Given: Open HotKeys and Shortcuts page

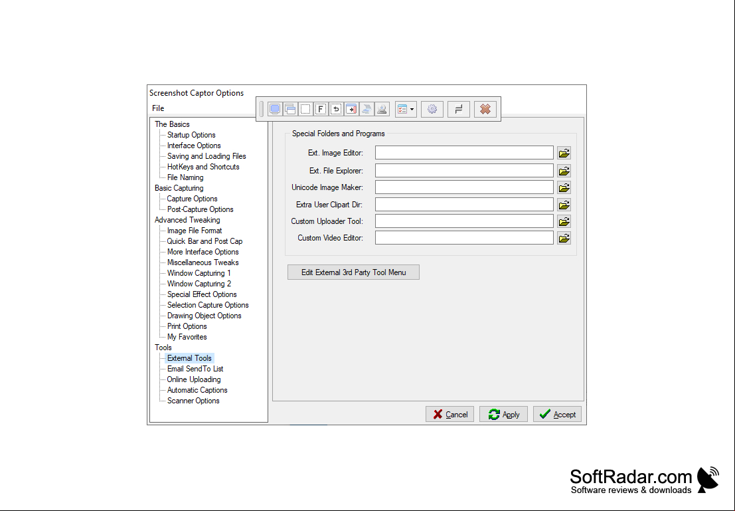Looking at the screenshot, I should click(203, 167).
